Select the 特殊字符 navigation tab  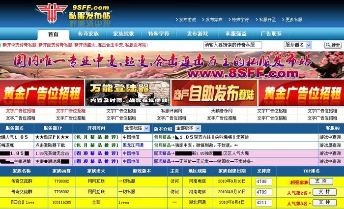[158, 34]
